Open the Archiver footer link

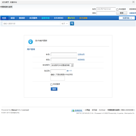click(102, 110)
